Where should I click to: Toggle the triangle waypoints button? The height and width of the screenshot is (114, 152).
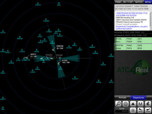pos(133,104)
